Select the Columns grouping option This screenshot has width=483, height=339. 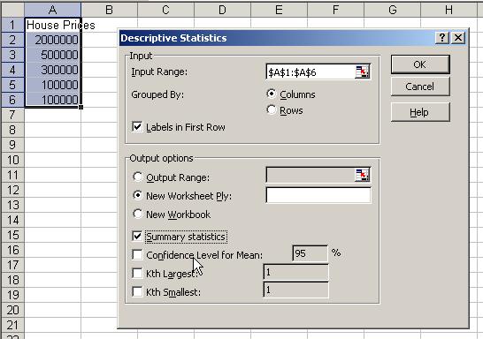(271, 94)
